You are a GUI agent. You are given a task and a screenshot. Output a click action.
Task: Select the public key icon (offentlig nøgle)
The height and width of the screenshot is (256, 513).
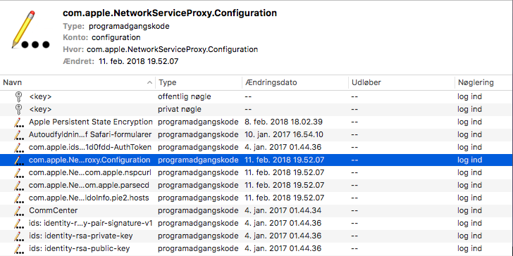(18, 97)
